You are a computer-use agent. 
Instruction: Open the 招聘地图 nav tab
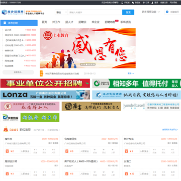click(110, 22)
